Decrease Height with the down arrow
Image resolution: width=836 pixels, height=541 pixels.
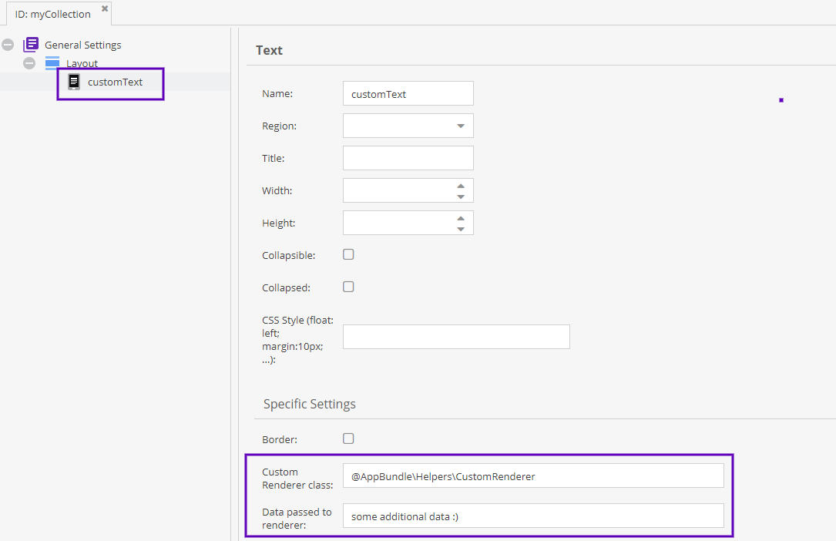pyautogui.click(x=461, y=229)
